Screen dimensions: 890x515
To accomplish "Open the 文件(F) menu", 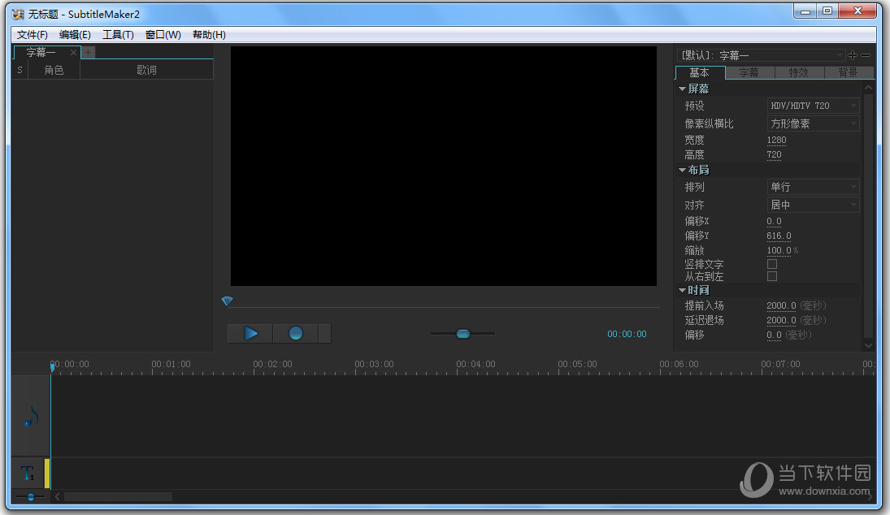I will tap(33, 35).
